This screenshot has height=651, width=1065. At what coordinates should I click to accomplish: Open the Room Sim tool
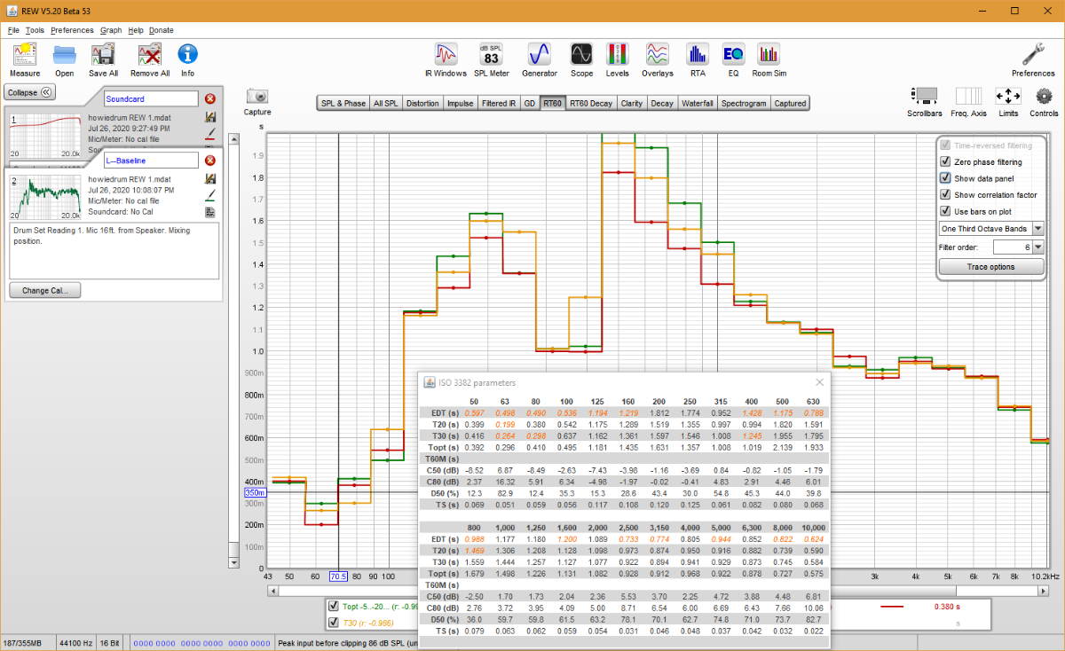coord(769,59)
